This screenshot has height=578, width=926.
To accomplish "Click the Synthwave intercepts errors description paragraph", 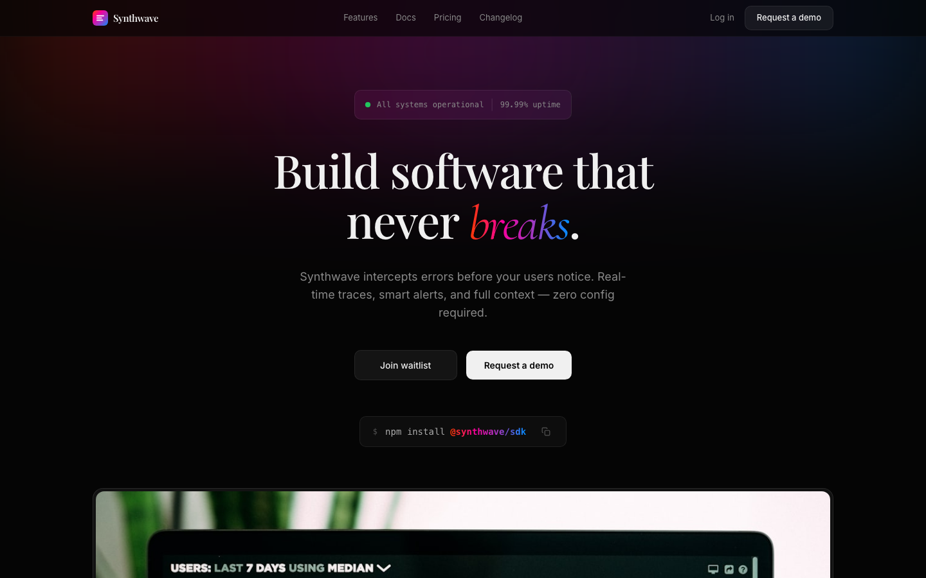I will [463, 295].
